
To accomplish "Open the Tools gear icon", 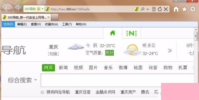I will [x=193, y=9].
